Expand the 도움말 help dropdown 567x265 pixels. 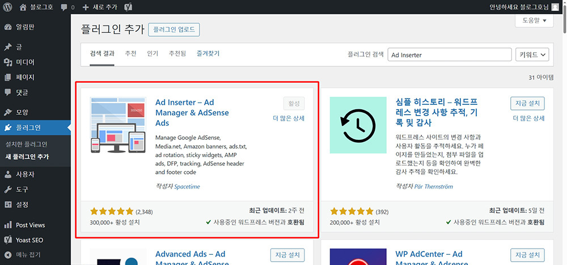tap(535, 20)
